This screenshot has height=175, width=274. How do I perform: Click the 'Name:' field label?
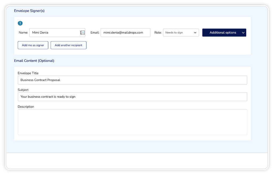(x=23, y=33)
